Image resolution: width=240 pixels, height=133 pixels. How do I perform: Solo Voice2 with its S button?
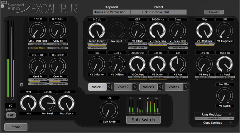pyautogui.click(x=135, y=87)
